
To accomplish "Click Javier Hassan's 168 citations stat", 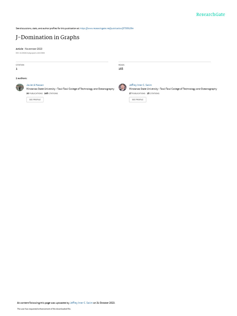I will (x=51, y=94).
